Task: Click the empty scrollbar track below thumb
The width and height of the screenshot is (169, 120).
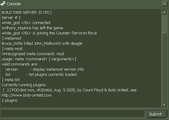Action: [164, 68]
